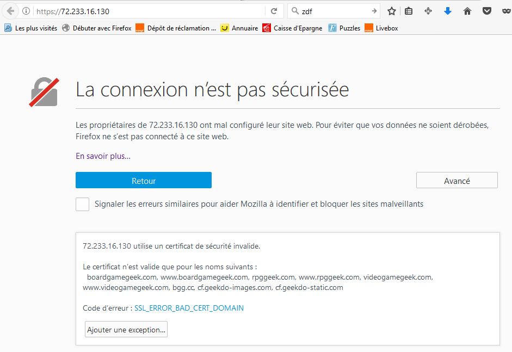This screenshot has width=512, height=352.
Task: Open the search engine magnifier dropdown
Action: click(294, 11)
